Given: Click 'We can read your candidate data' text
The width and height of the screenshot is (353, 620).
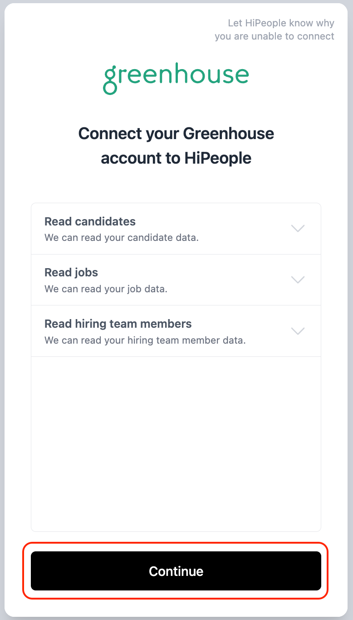Looking at the screenshot, I should (122, 237).
